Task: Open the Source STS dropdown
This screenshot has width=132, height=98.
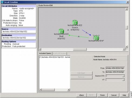Action: click(x=123, y=76)
